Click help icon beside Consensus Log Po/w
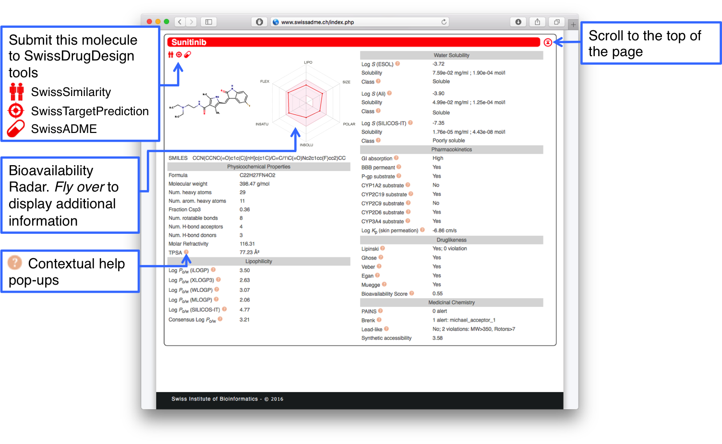This screenshot has height=444, width=722. pos(220,319)
